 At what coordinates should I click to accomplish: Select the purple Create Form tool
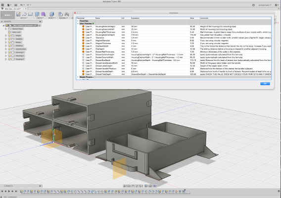43,14
